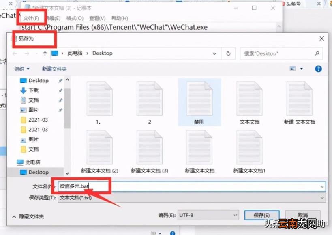This screenshot has width=332, height=235.
Task: Minimize the Notepad window
Action: (x=236, y=8)
